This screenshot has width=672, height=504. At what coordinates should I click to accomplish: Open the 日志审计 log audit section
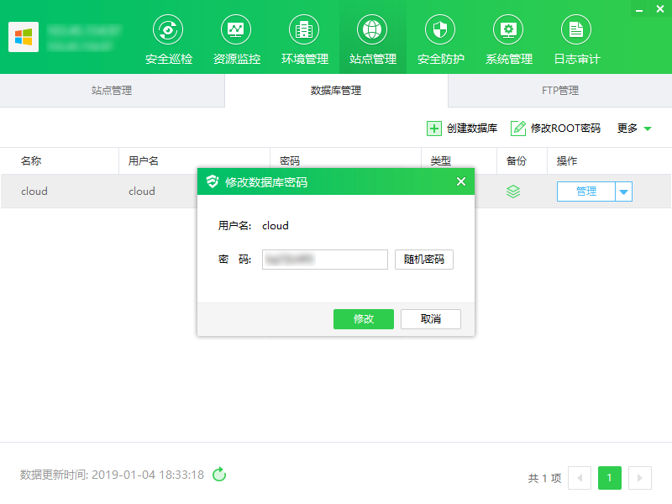(x=577, y=39)
